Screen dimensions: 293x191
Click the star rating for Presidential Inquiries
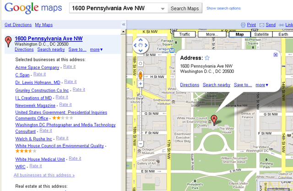click(x=63, y=118)
